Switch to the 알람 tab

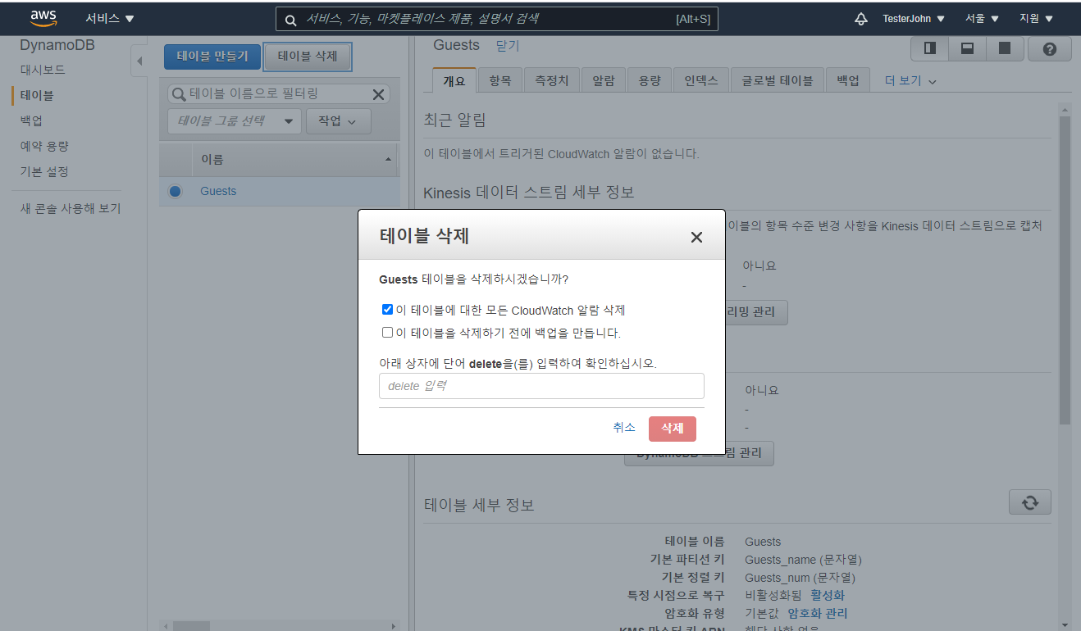[x=603, y=80]
